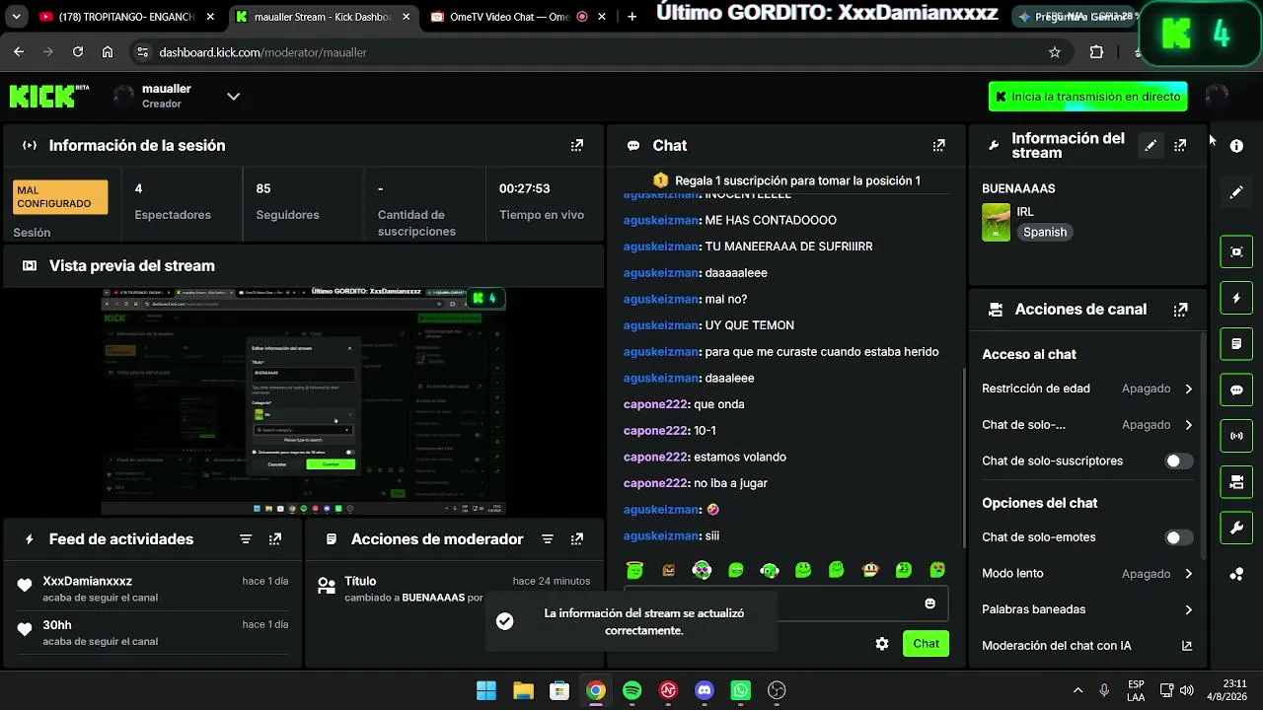Toggle the activity feed lightning sidebar icon
Screen dimensions: 1263x710
tap(1236, 298)
